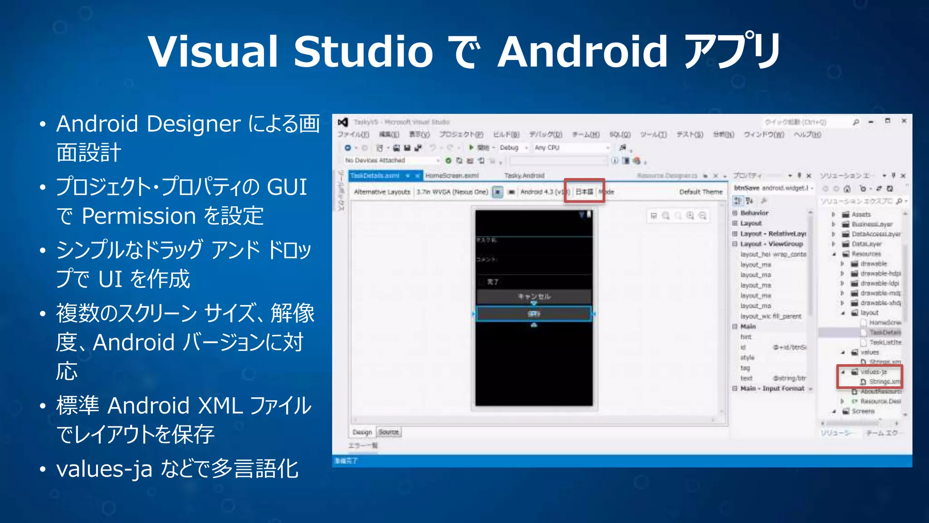The height and width of the screenshot is (523, 929).
Task: Click the green check icon beside device selector
Action: pyautogui.click(x=448, y=160)
